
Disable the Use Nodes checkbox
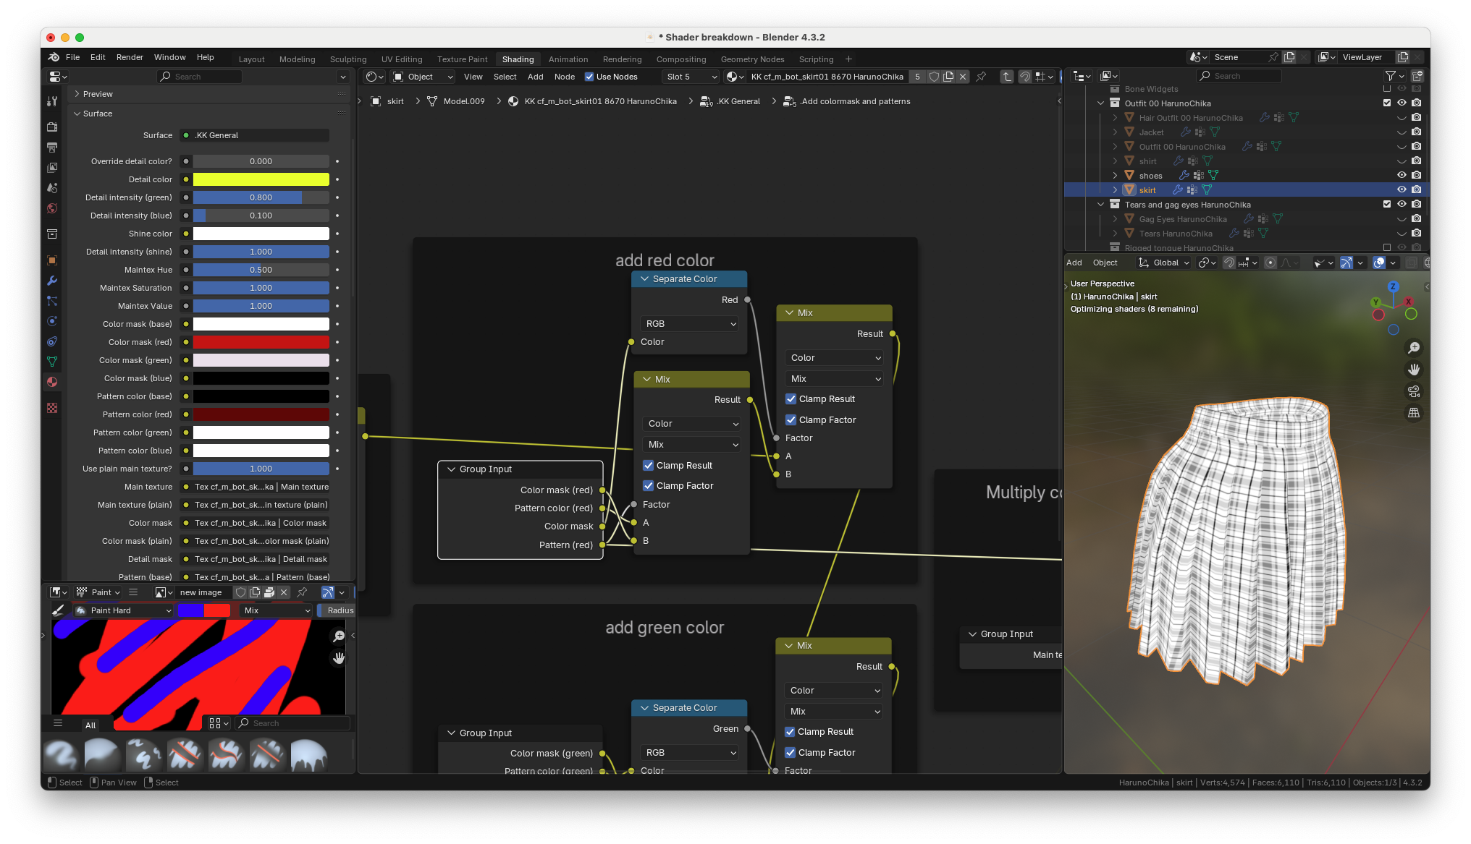(589, 77)
